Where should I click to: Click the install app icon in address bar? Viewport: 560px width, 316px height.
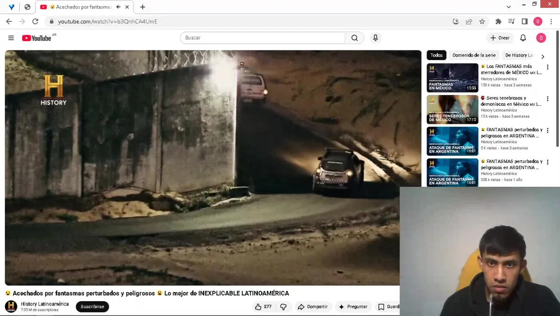456,22
